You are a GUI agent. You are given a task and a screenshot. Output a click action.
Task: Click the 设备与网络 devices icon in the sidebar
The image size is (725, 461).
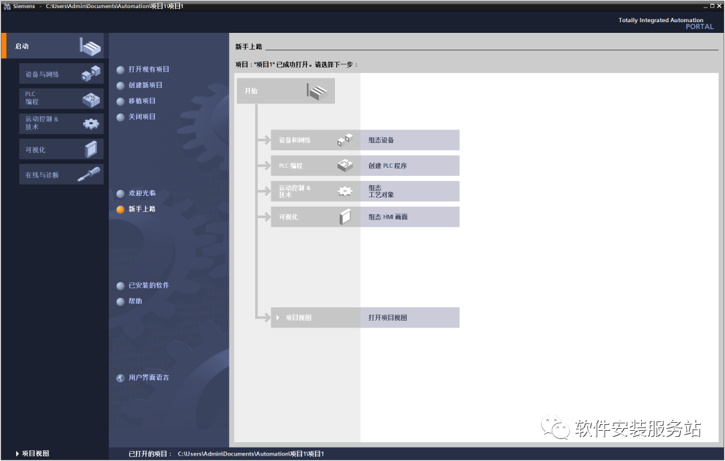[x=91, y=74]
